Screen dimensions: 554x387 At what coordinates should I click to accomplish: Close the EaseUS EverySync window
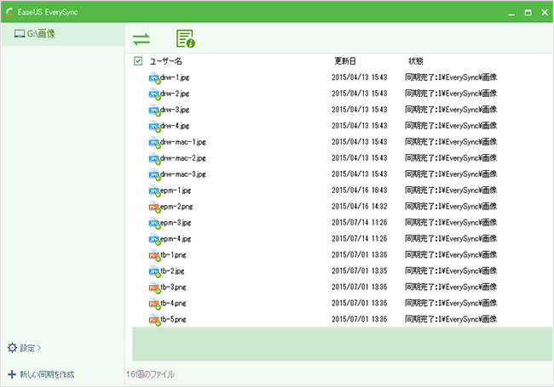coord(545,13)
